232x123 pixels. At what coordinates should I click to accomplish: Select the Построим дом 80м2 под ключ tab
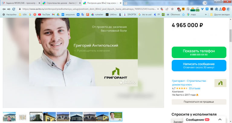pos(101,3)
